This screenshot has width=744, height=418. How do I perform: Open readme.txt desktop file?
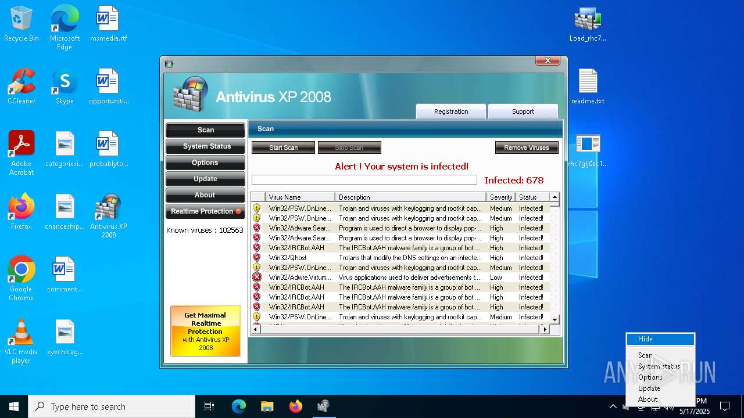pos(588,87)
